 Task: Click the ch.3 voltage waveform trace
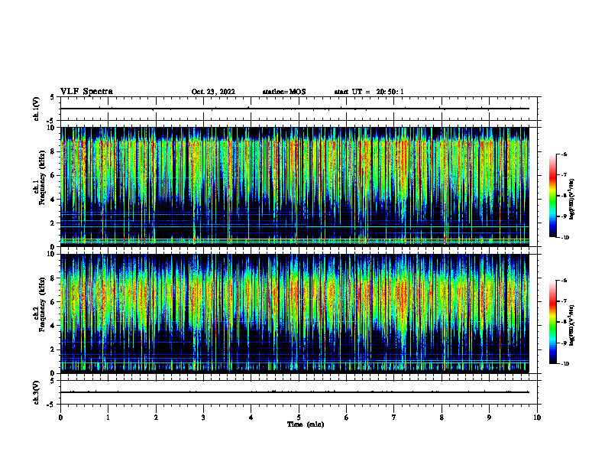click(295, 392)
